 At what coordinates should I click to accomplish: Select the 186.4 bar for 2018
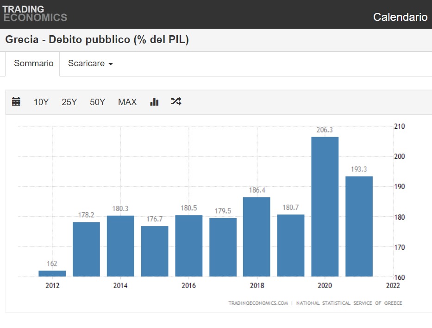257,237
